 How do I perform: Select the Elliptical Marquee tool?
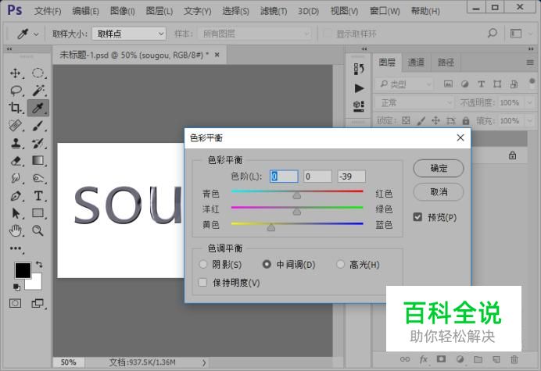(38, 73)
